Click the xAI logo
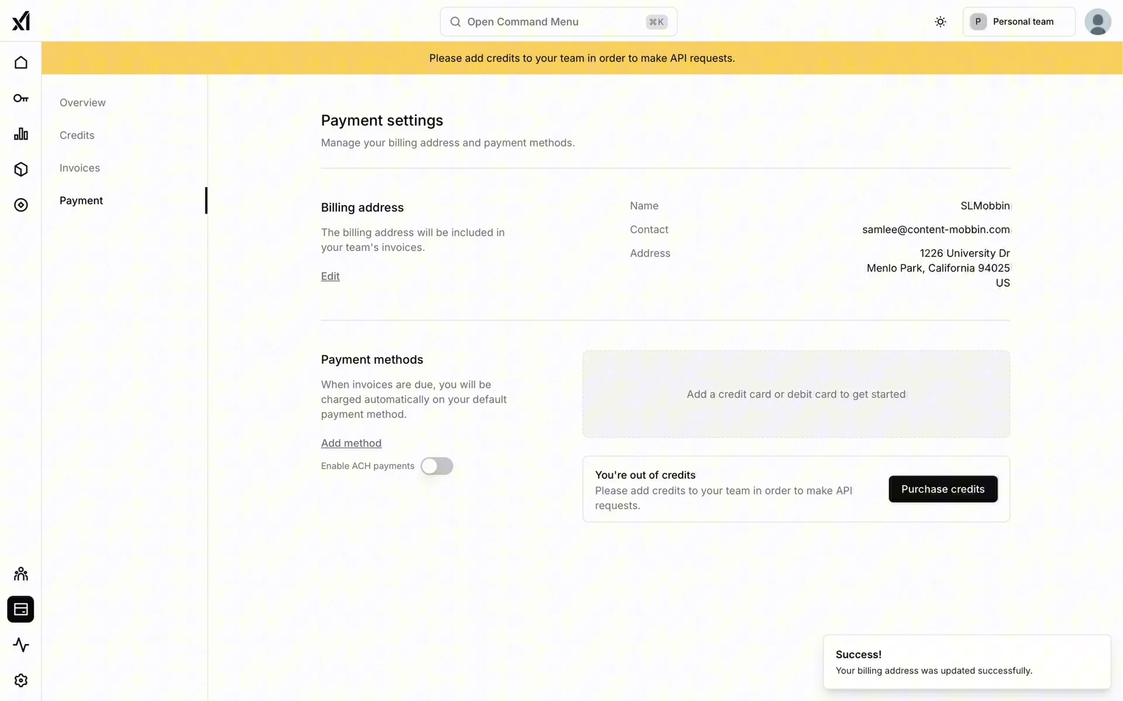Screen dimensions: 1123x701 tap(21, 21)
